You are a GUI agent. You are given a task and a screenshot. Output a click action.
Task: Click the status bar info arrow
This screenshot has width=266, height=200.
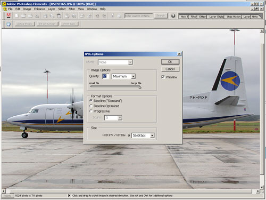click(69, 196)
